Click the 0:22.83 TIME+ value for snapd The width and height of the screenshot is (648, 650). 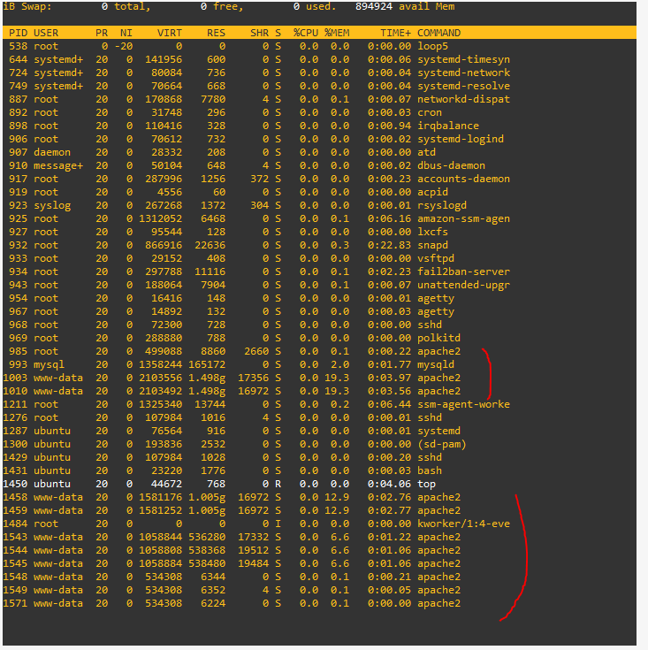tap(390, 245)
